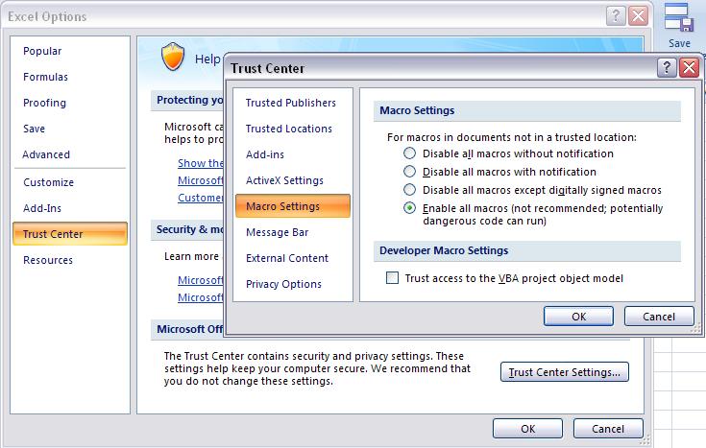Click the Trust Center help question mark icon
The height and width of the screenshot is (448, 706).
click(667, 68)
